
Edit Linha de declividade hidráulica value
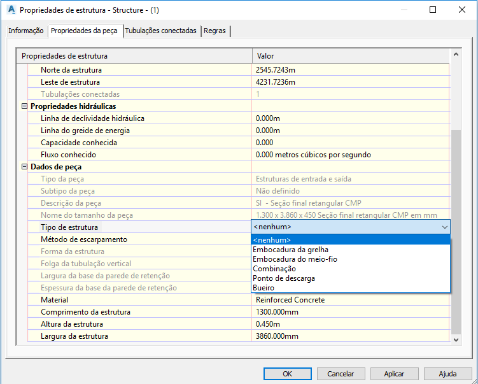[351, 118]
